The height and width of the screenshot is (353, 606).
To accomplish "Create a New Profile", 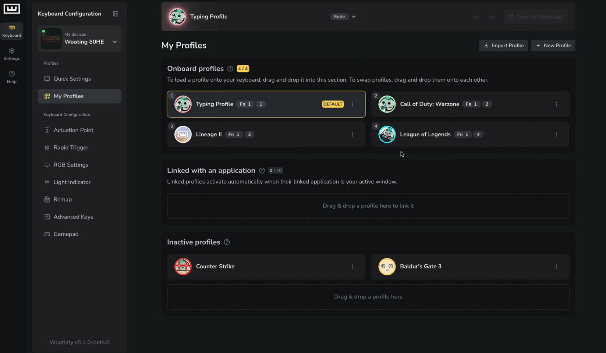I will 553,46.
